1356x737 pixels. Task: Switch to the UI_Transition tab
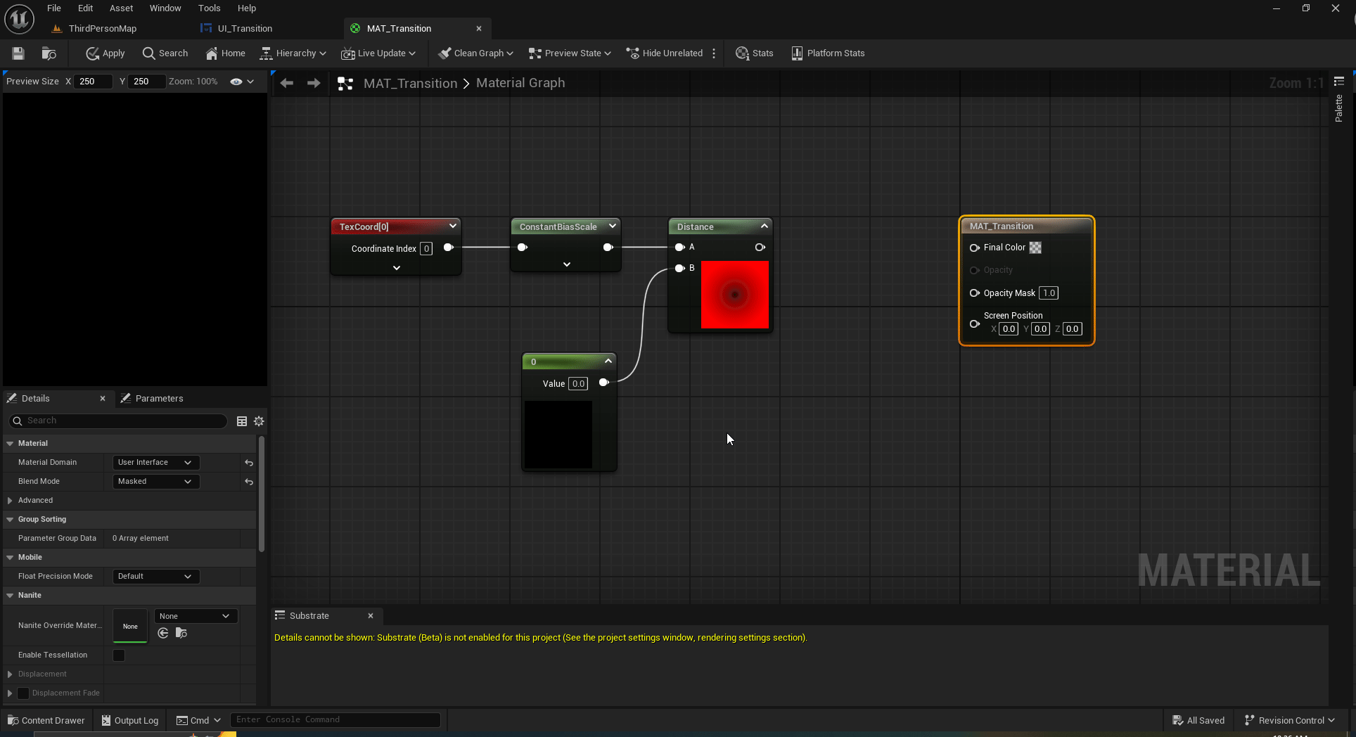pyautogui.click(x=244, y=29)
